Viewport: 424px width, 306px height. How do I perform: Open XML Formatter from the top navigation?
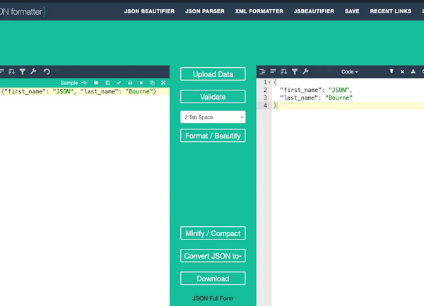[259, 11]
